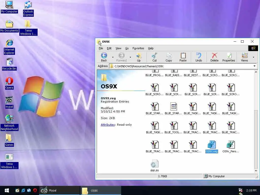Select the BLUE_RADI... file
260x195 pixels.
click(x=174, y=73)
